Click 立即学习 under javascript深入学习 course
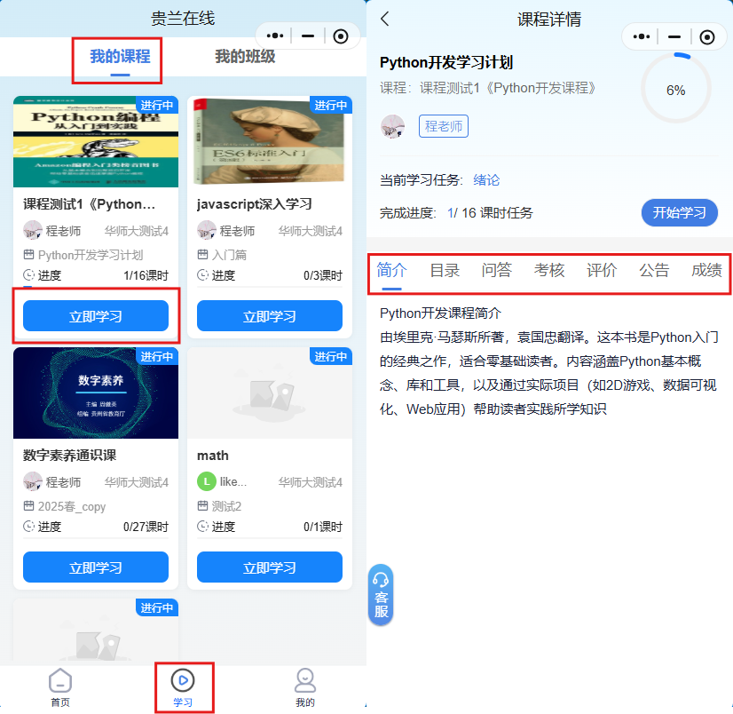This screenshot has height=714, width=733. coord(270,316)
